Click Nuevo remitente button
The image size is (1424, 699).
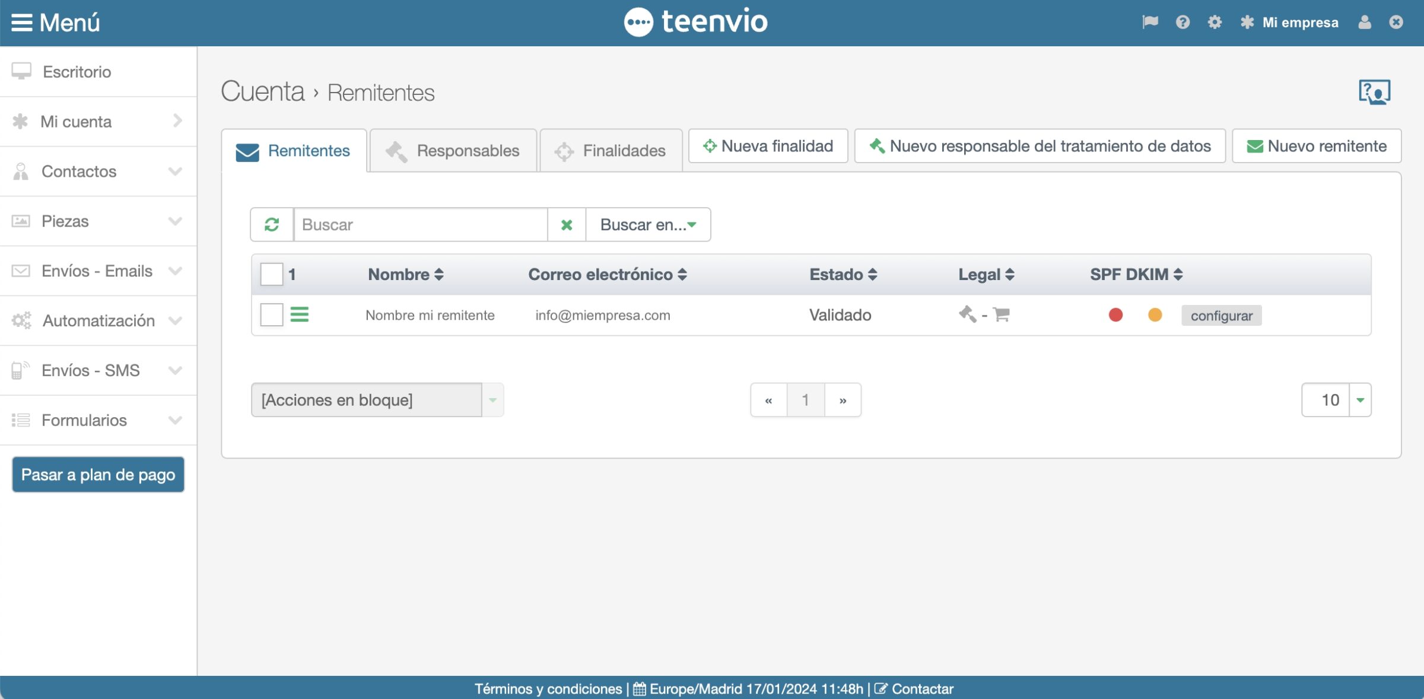1317,146
